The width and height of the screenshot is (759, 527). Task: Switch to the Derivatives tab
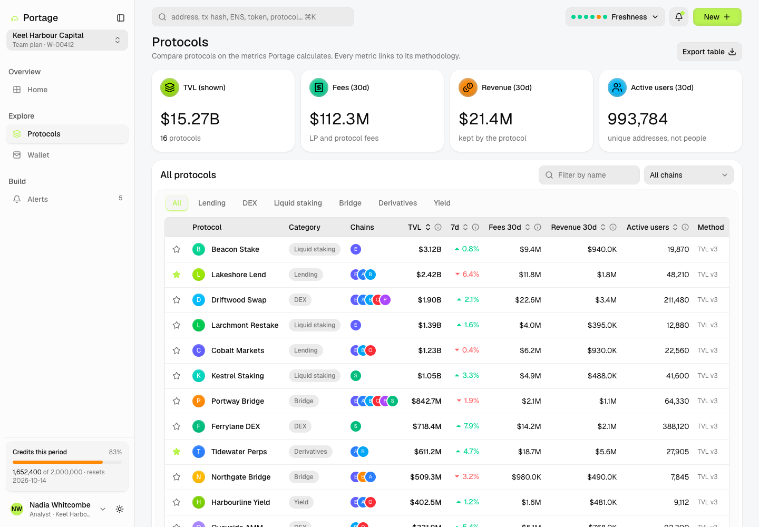pyautogui.click(x=397, y=203)
